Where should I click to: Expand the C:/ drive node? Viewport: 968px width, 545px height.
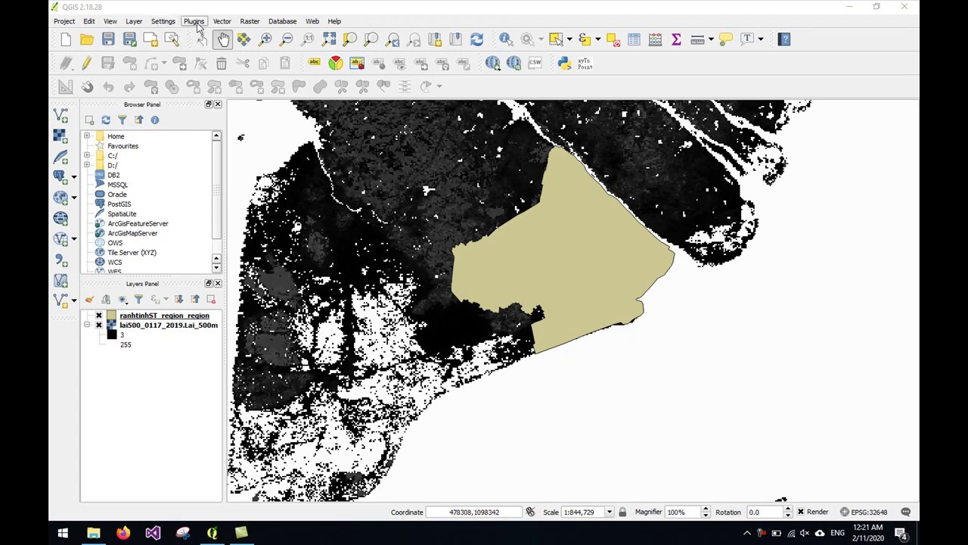click(x=87, y=156)
